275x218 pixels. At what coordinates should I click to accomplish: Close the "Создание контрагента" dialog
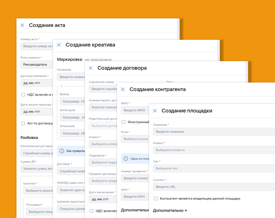(x=123, y=89)
